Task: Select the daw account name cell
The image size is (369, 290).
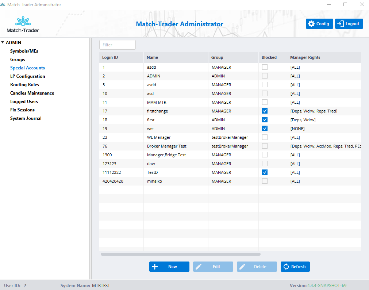Action: [x=176, y=164]
